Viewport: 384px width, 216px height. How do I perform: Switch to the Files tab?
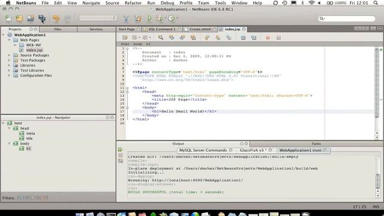(58, 29)
